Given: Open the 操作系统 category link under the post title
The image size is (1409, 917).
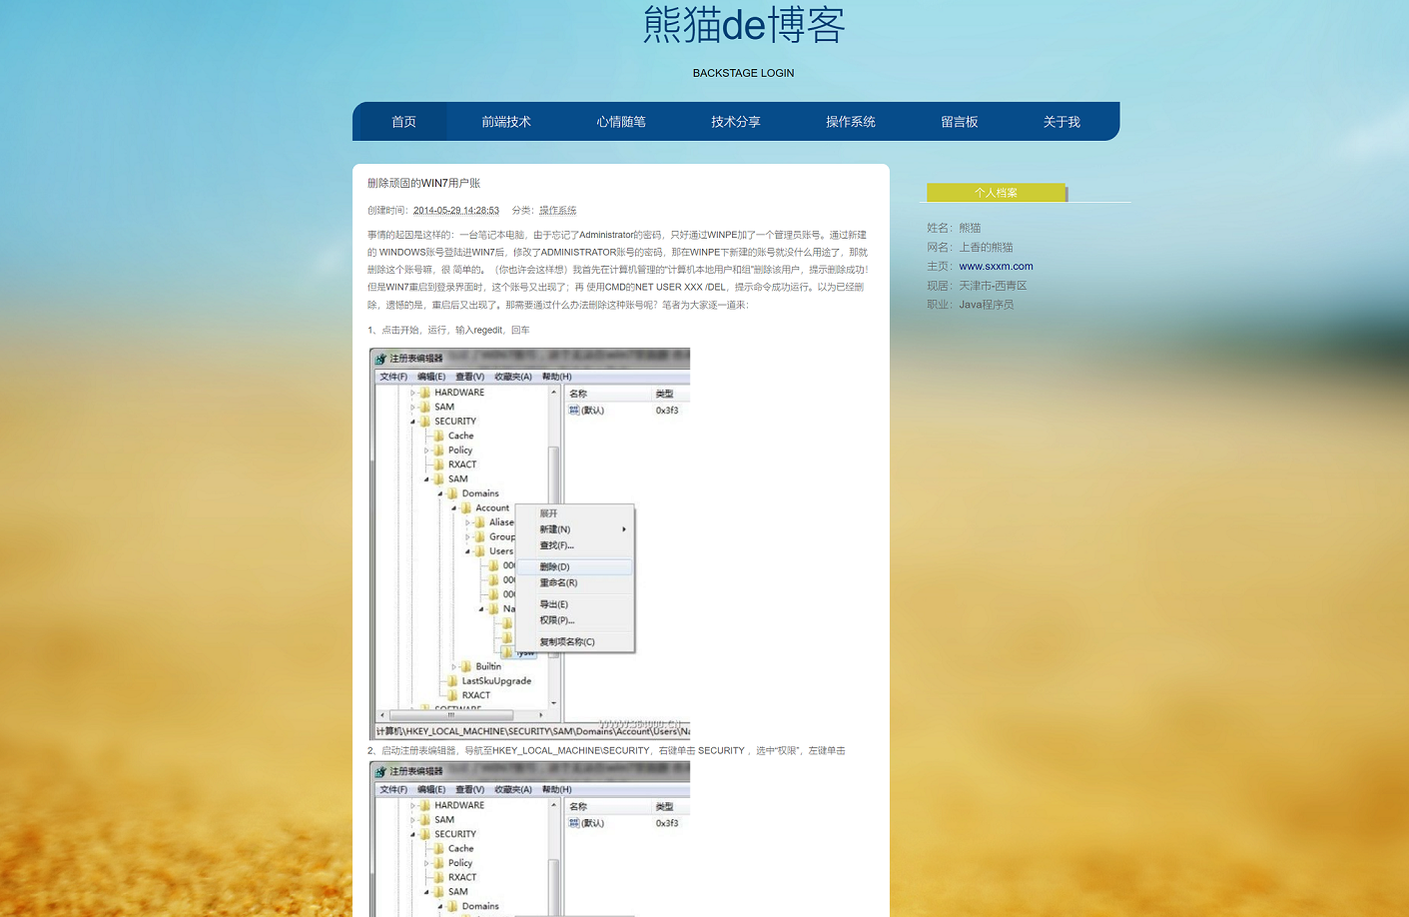Looking at the screenshot, I should click(557, 210).
